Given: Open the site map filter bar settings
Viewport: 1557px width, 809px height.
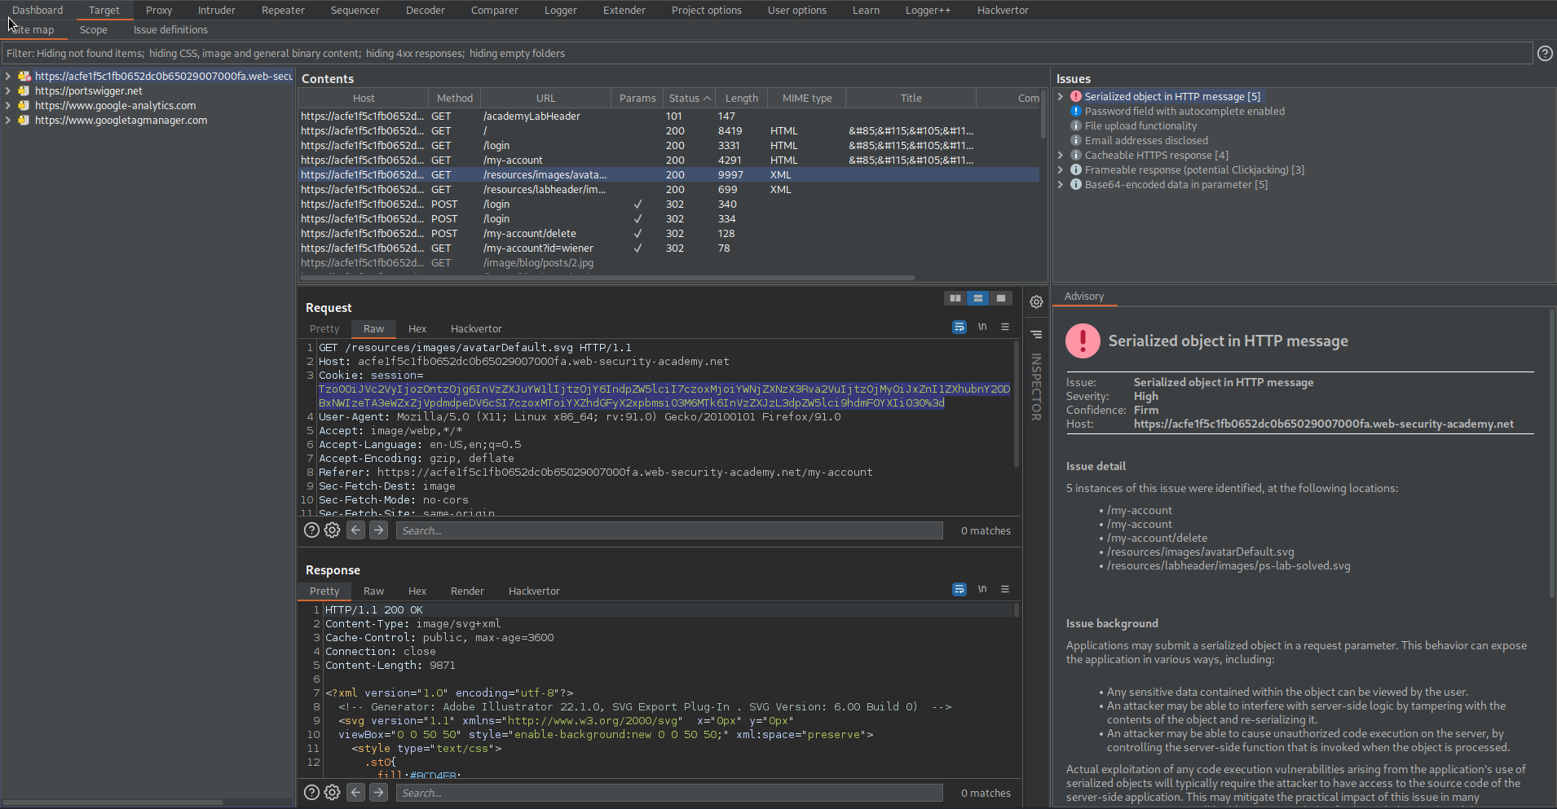Looking at the screenshot, I should pos(766,53).
